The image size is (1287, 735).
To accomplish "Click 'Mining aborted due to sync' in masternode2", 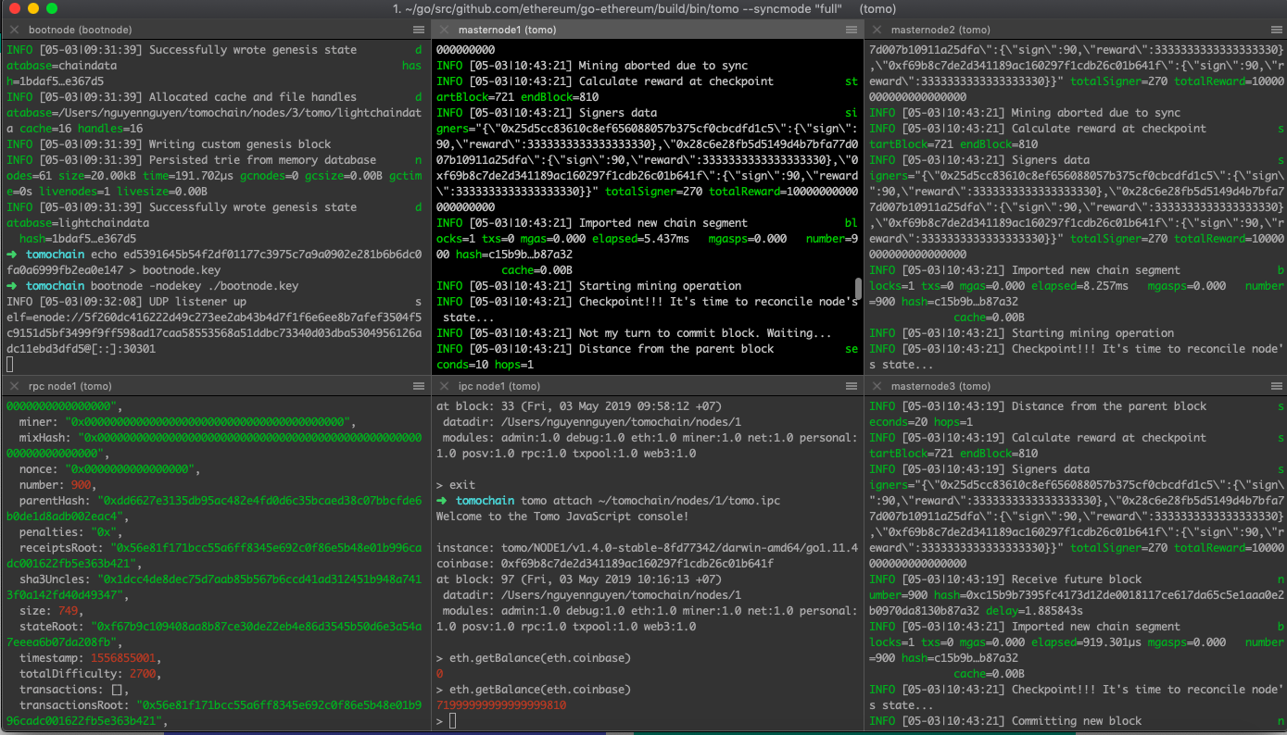I will pos(1096,113).
